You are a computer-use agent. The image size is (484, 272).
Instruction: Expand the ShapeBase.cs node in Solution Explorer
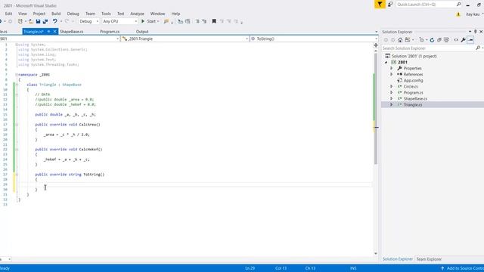click(x=392, y=99)
